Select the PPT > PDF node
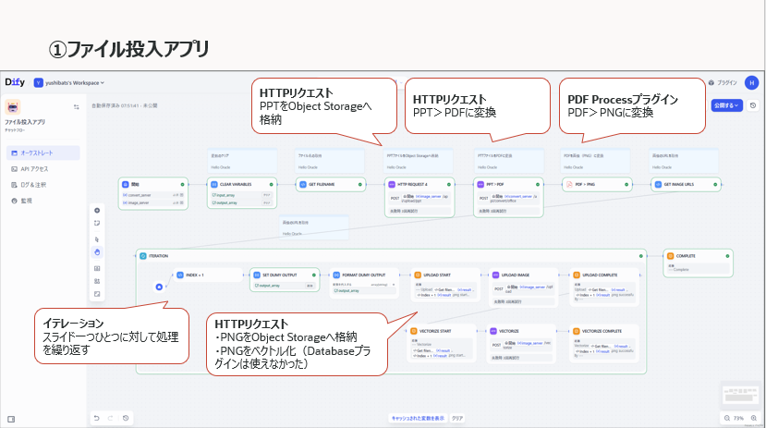 pos(508,198)
